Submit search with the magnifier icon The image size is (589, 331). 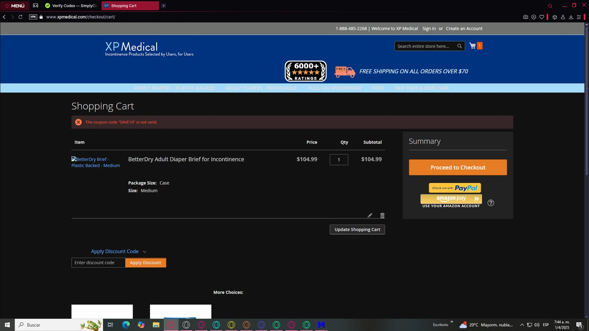tap(459, 46)
